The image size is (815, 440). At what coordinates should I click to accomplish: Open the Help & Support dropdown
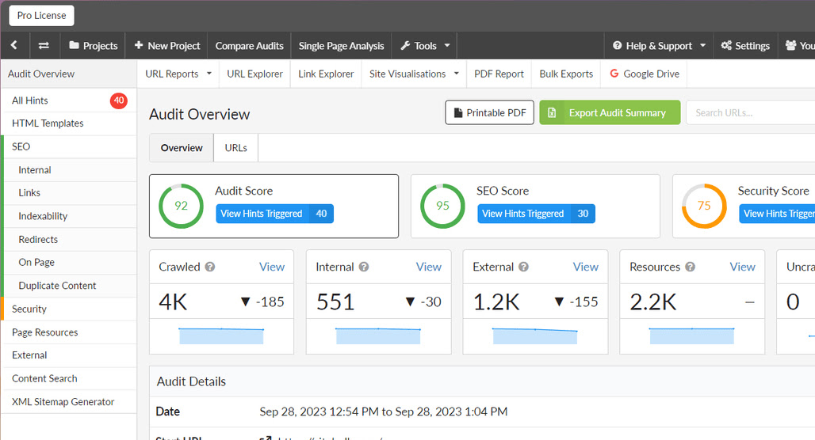659,45
